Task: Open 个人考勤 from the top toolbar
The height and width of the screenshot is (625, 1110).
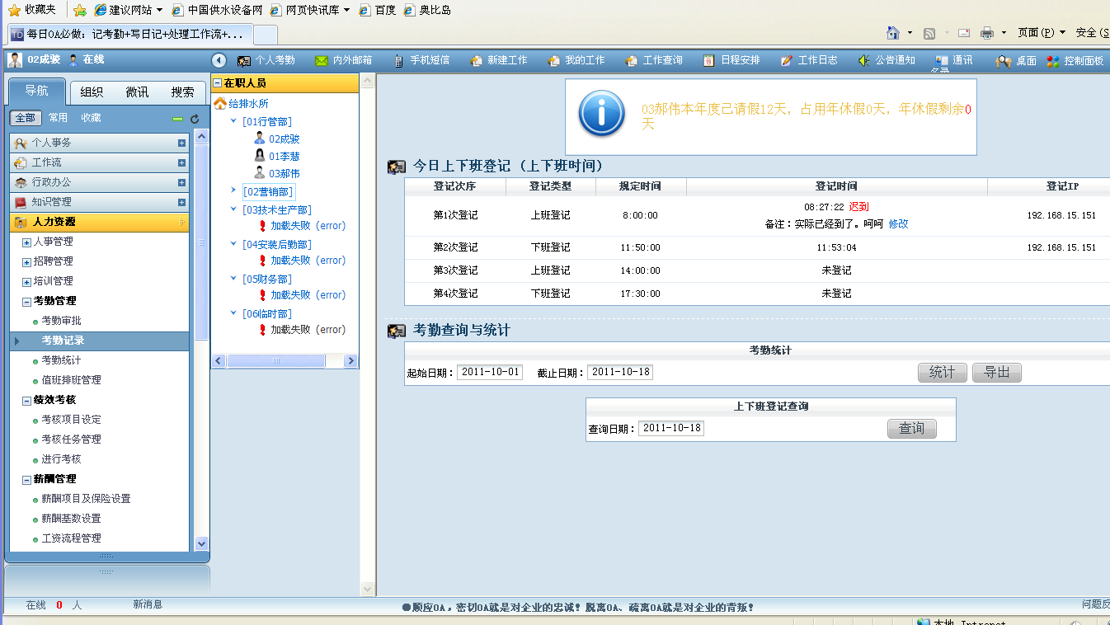Action: click(x=266, y=60)
